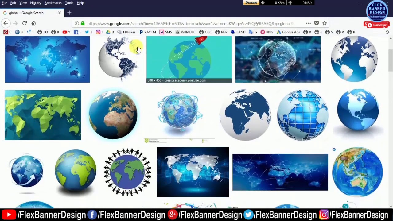Screen dimensions: 393x221
Task: Save the page to Pocket
Action: pos(317,23)
